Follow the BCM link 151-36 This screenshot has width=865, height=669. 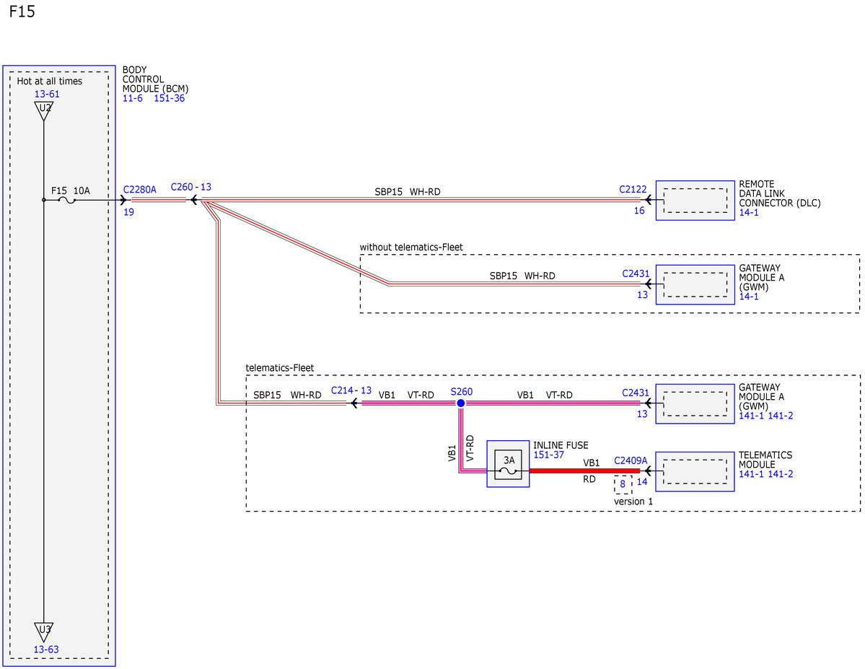pyautogui.click(x=170, y=98)
